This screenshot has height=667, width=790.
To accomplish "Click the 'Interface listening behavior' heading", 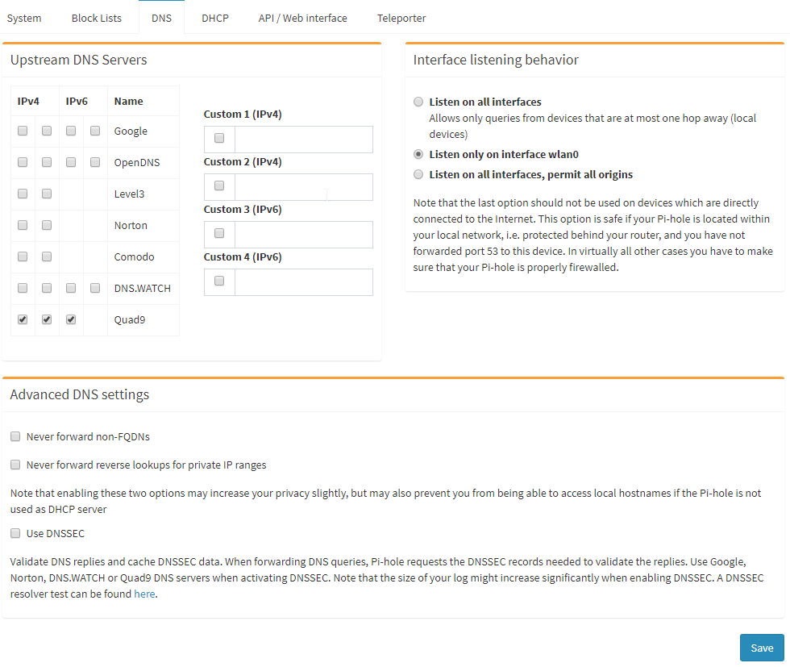I will 496,60.
